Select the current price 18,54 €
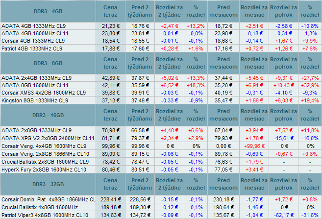 click(111, 41)
